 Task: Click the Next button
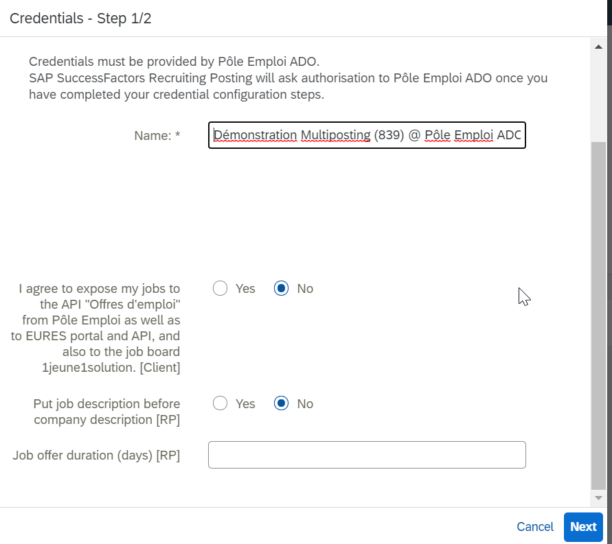583,527
